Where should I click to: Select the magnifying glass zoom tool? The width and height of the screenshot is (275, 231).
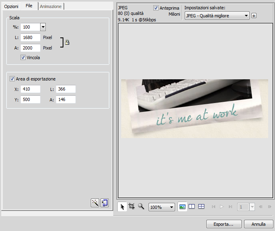coord(141,206)
